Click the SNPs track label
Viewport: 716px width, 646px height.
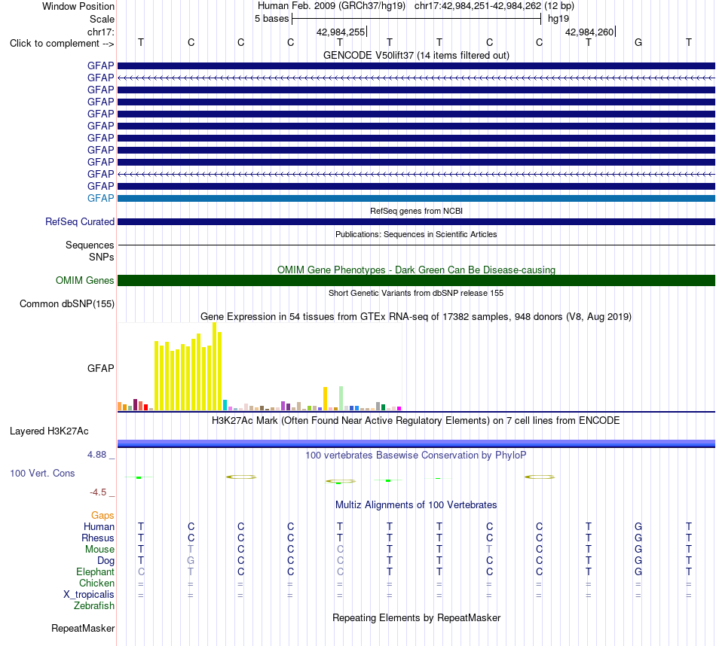point(102,257)
